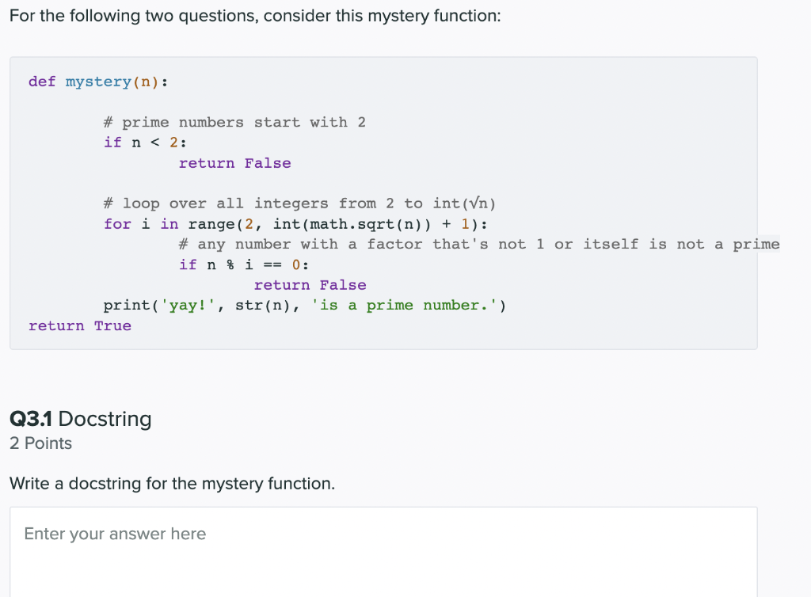811x597 pixels.
Task: Click the if n % i == 0: check
Action: (244, 264)
